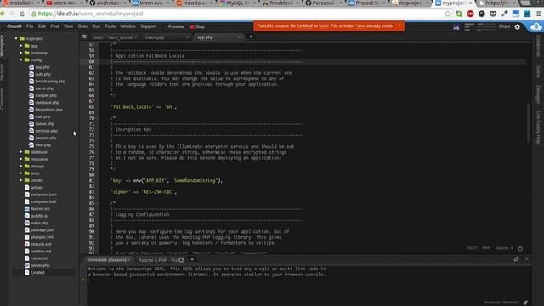
Task: Open the Commands side panel tab
Action: pyautogui.click(x=2, y=99)
